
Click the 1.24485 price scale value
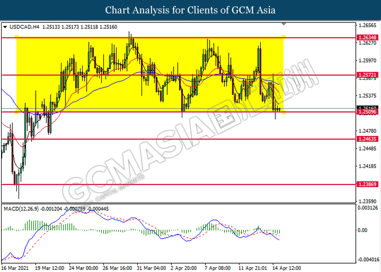click(x=367, y=149)
